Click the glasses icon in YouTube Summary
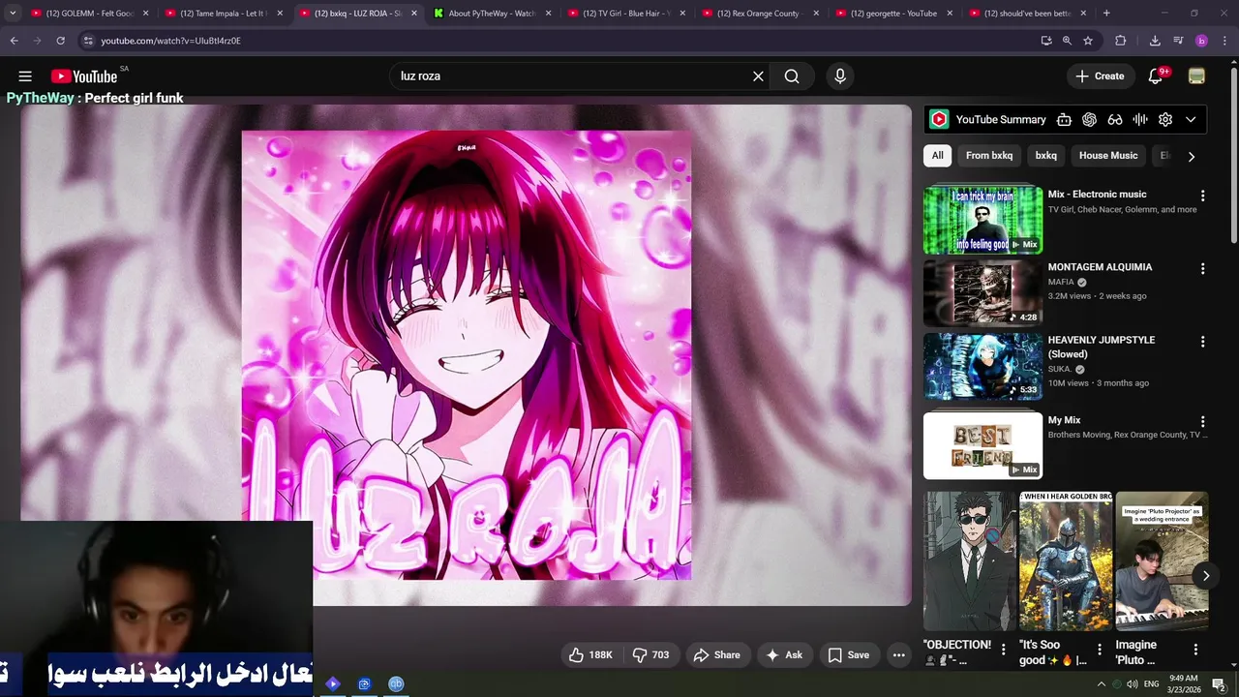 (1115, 119)
